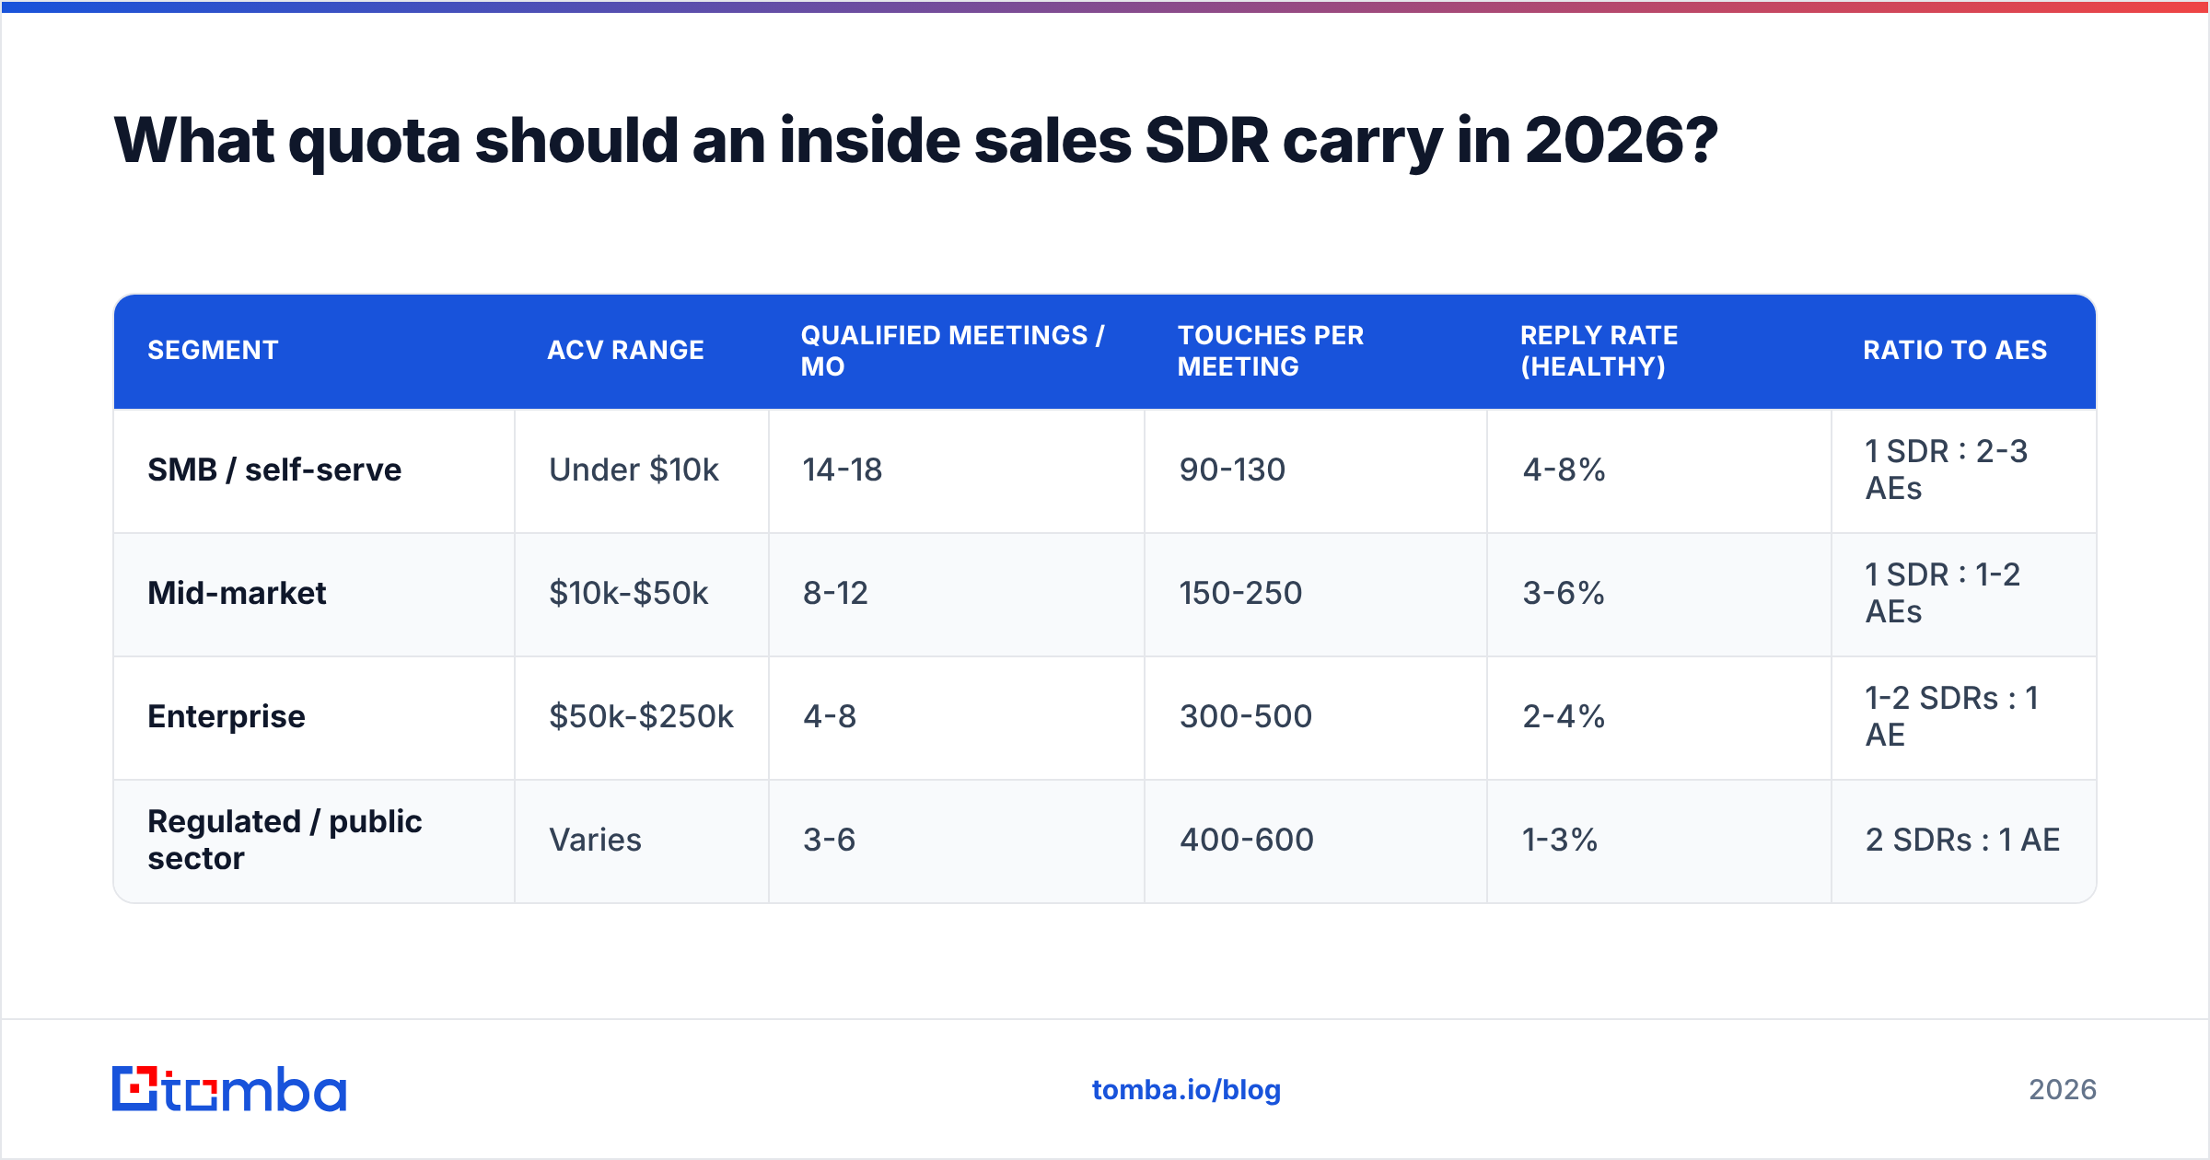Click the 2026 footer year
Image resolution: width=2210 pixels, height=1160 pixels.
pos(2063,1090)
